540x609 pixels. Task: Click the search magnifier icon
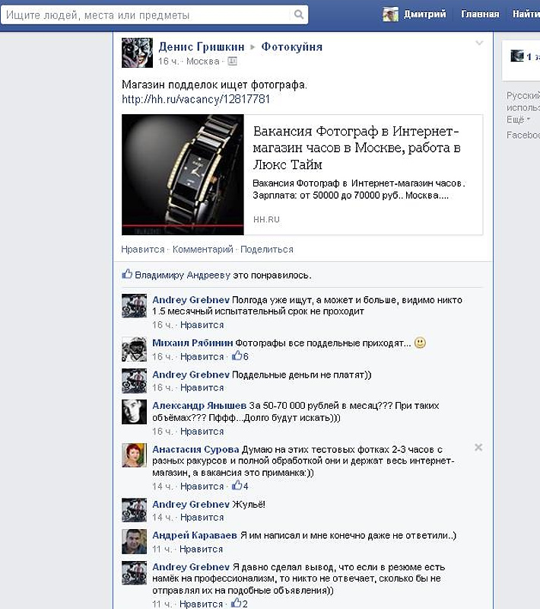[298, 14]
